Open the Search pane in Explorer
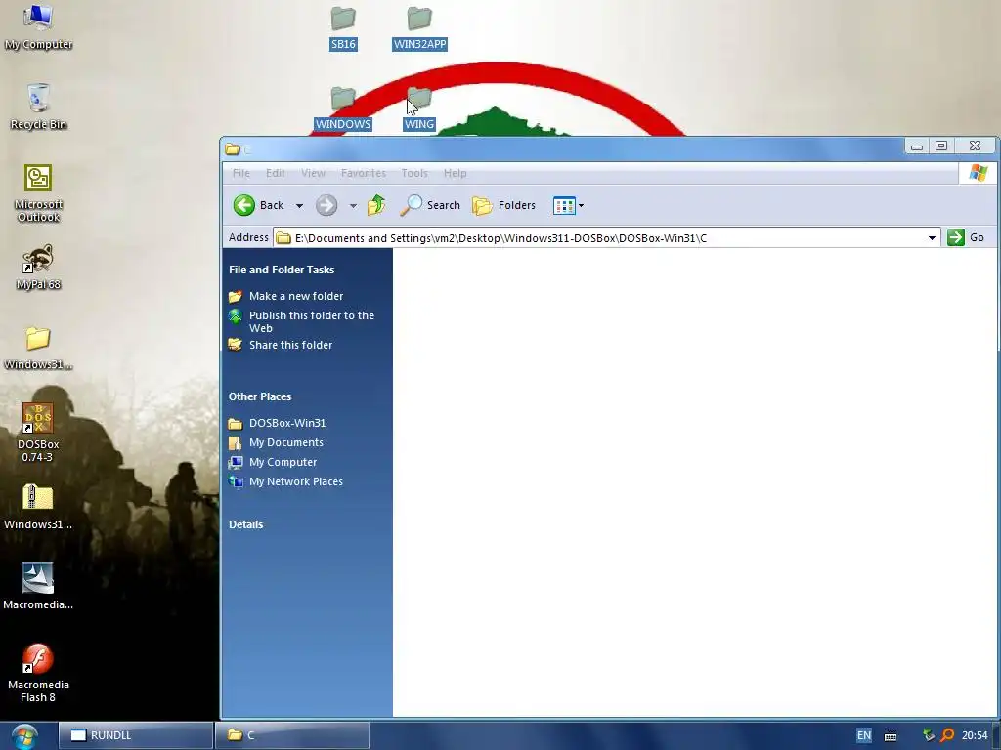 click(x=431, y=205)
